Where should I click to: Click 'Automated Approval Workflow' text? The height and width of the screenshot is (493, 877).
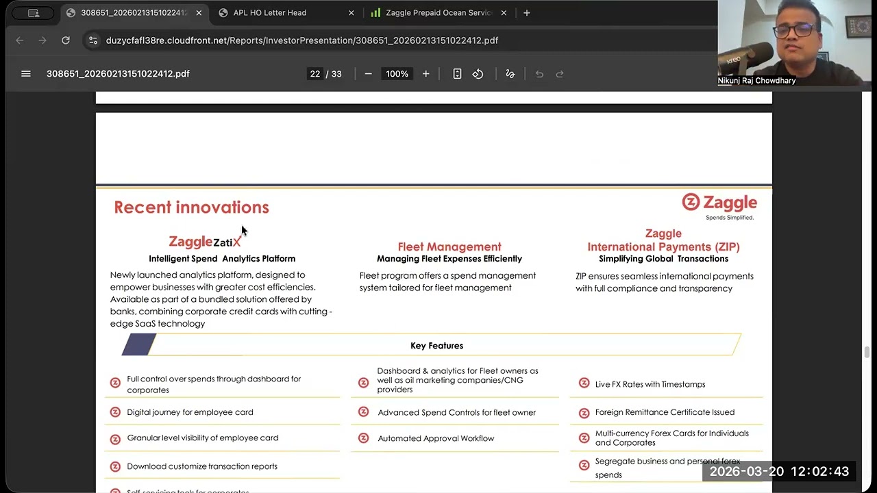pyautogui.click(x=436, y=438)
